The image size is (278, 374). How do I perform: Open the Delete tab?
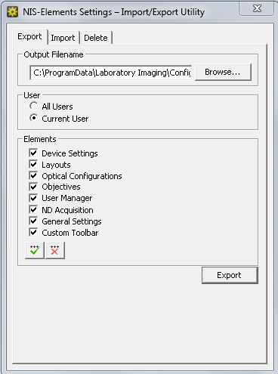coord(96,38)
